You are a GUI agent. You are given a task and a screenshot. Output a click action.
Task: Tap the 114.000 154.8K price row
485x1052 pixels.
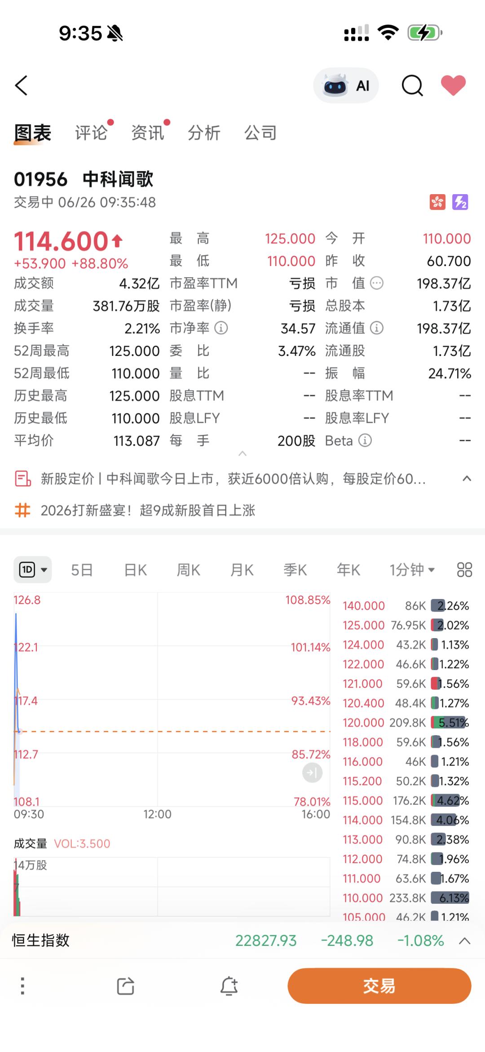406,820
